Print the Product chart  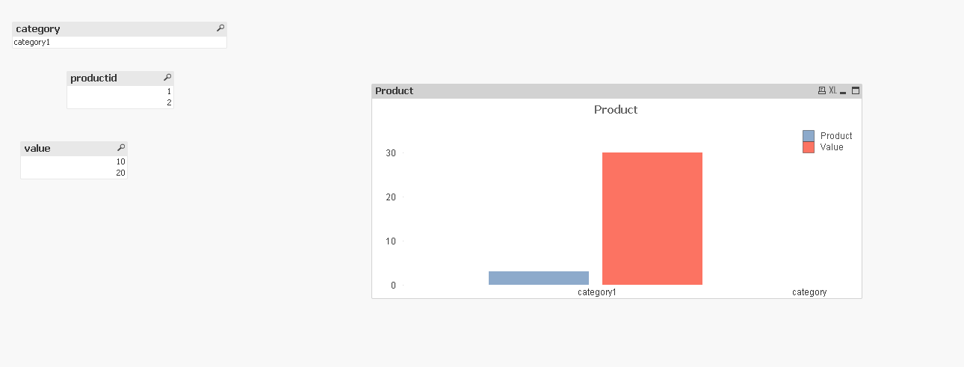click(822, 90)
